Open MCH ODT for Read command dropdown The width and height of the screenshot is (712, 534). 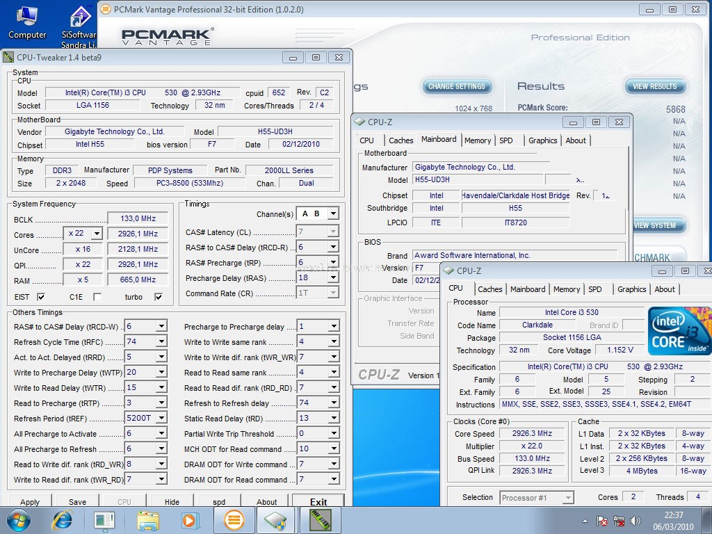click(334, 448)
